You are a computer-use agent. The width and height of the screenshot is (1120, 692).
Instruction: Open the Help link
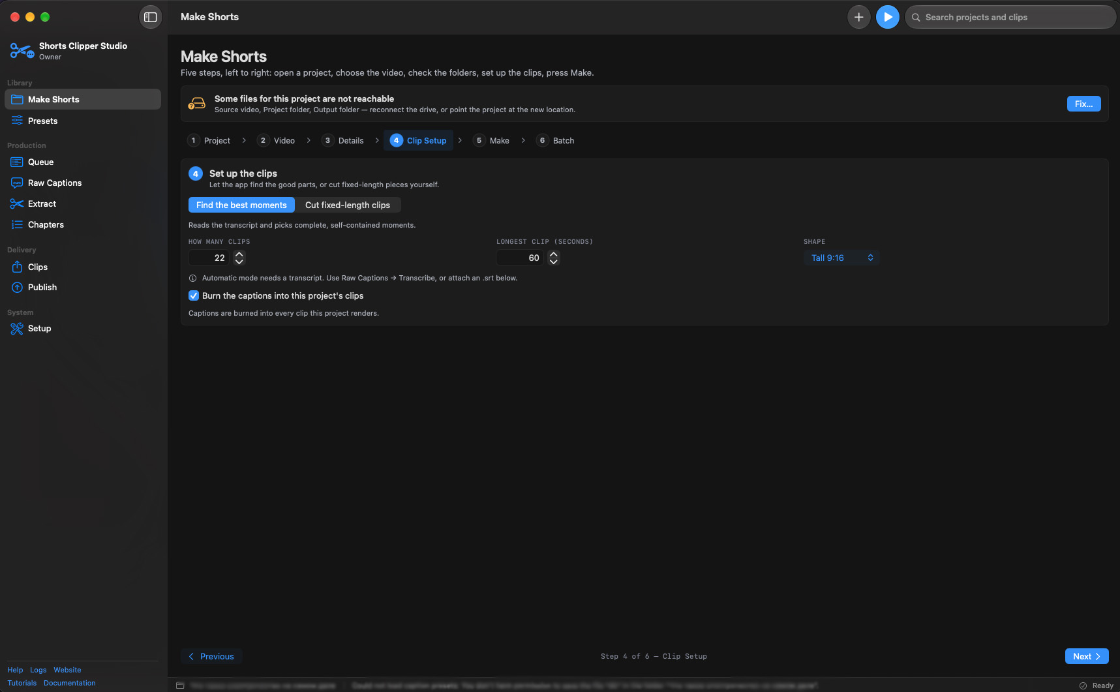(15, 670)
